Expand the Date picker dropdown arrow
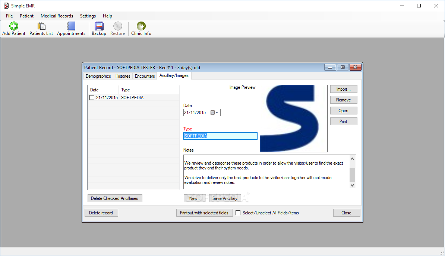This screenshot has width=445, height=256. (x=217, y=113)
